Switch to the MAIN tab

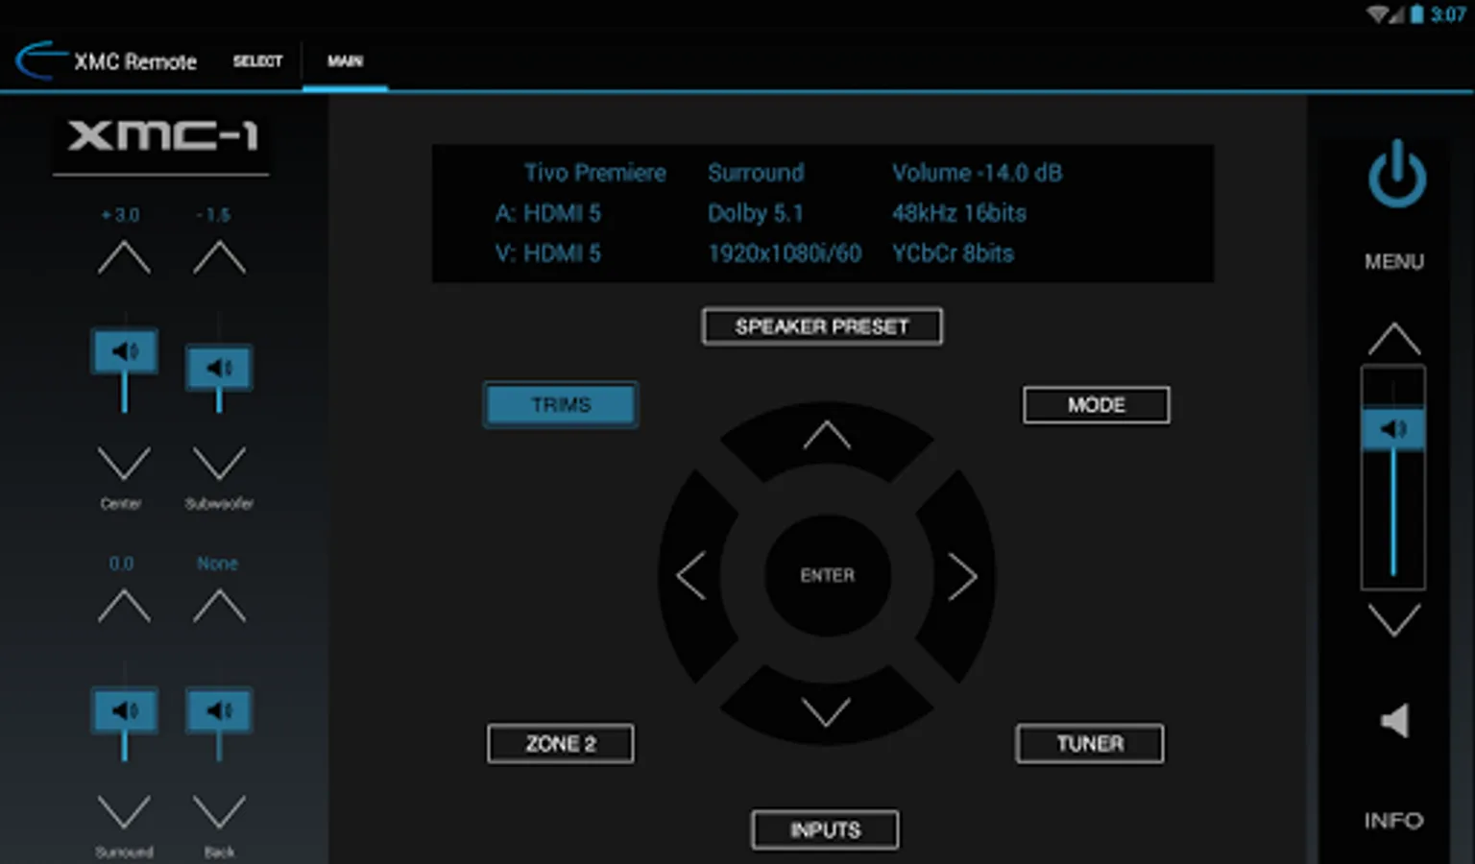click(346, 61)
